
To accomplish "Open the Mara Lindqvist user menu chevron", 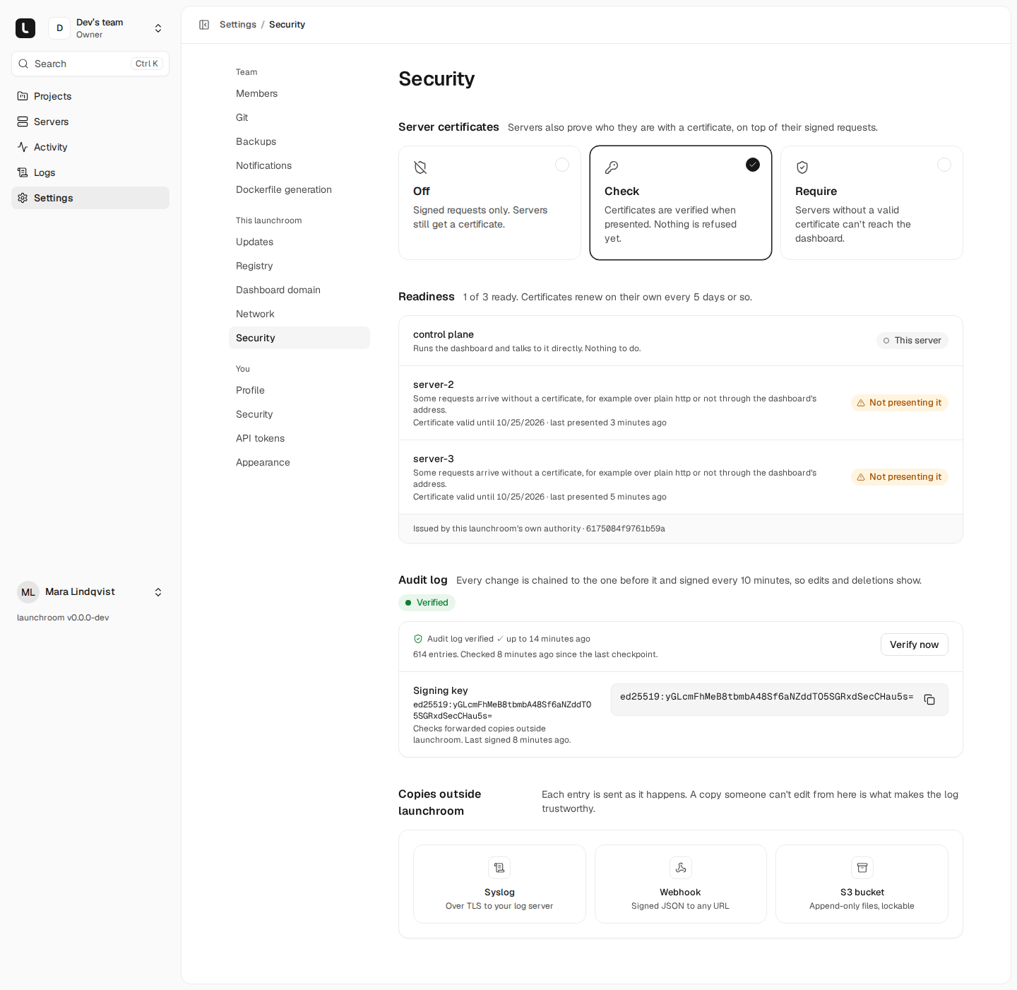I will tap(158, 592).
